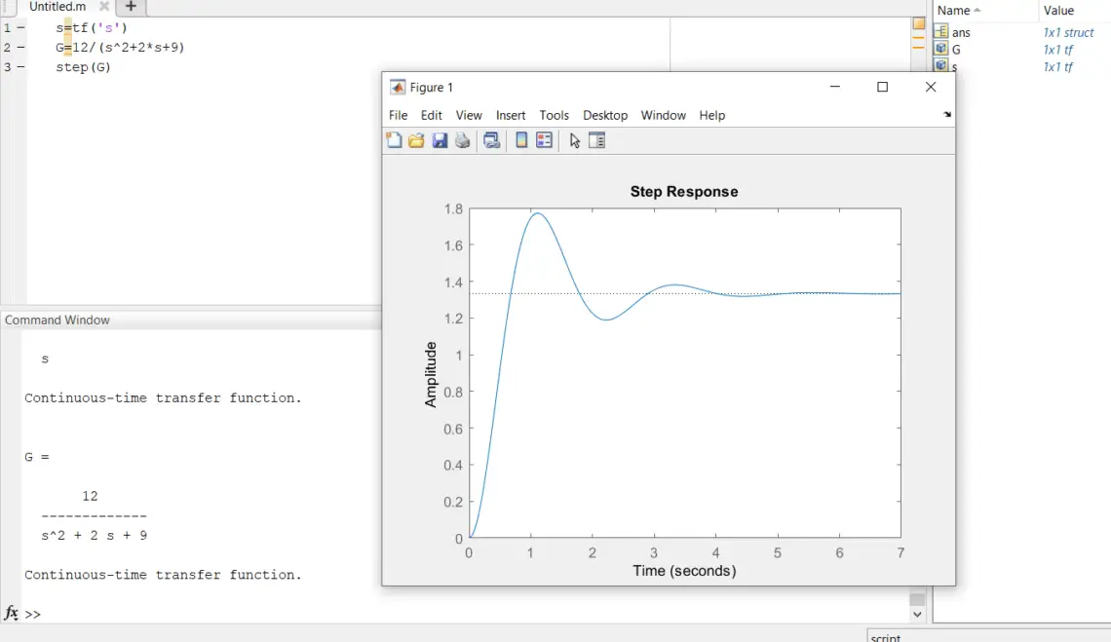Viewport: 1111px width, 642px height.
Task: Toggle the legend using the Insert Legend icon
Action: coord(545,140)
